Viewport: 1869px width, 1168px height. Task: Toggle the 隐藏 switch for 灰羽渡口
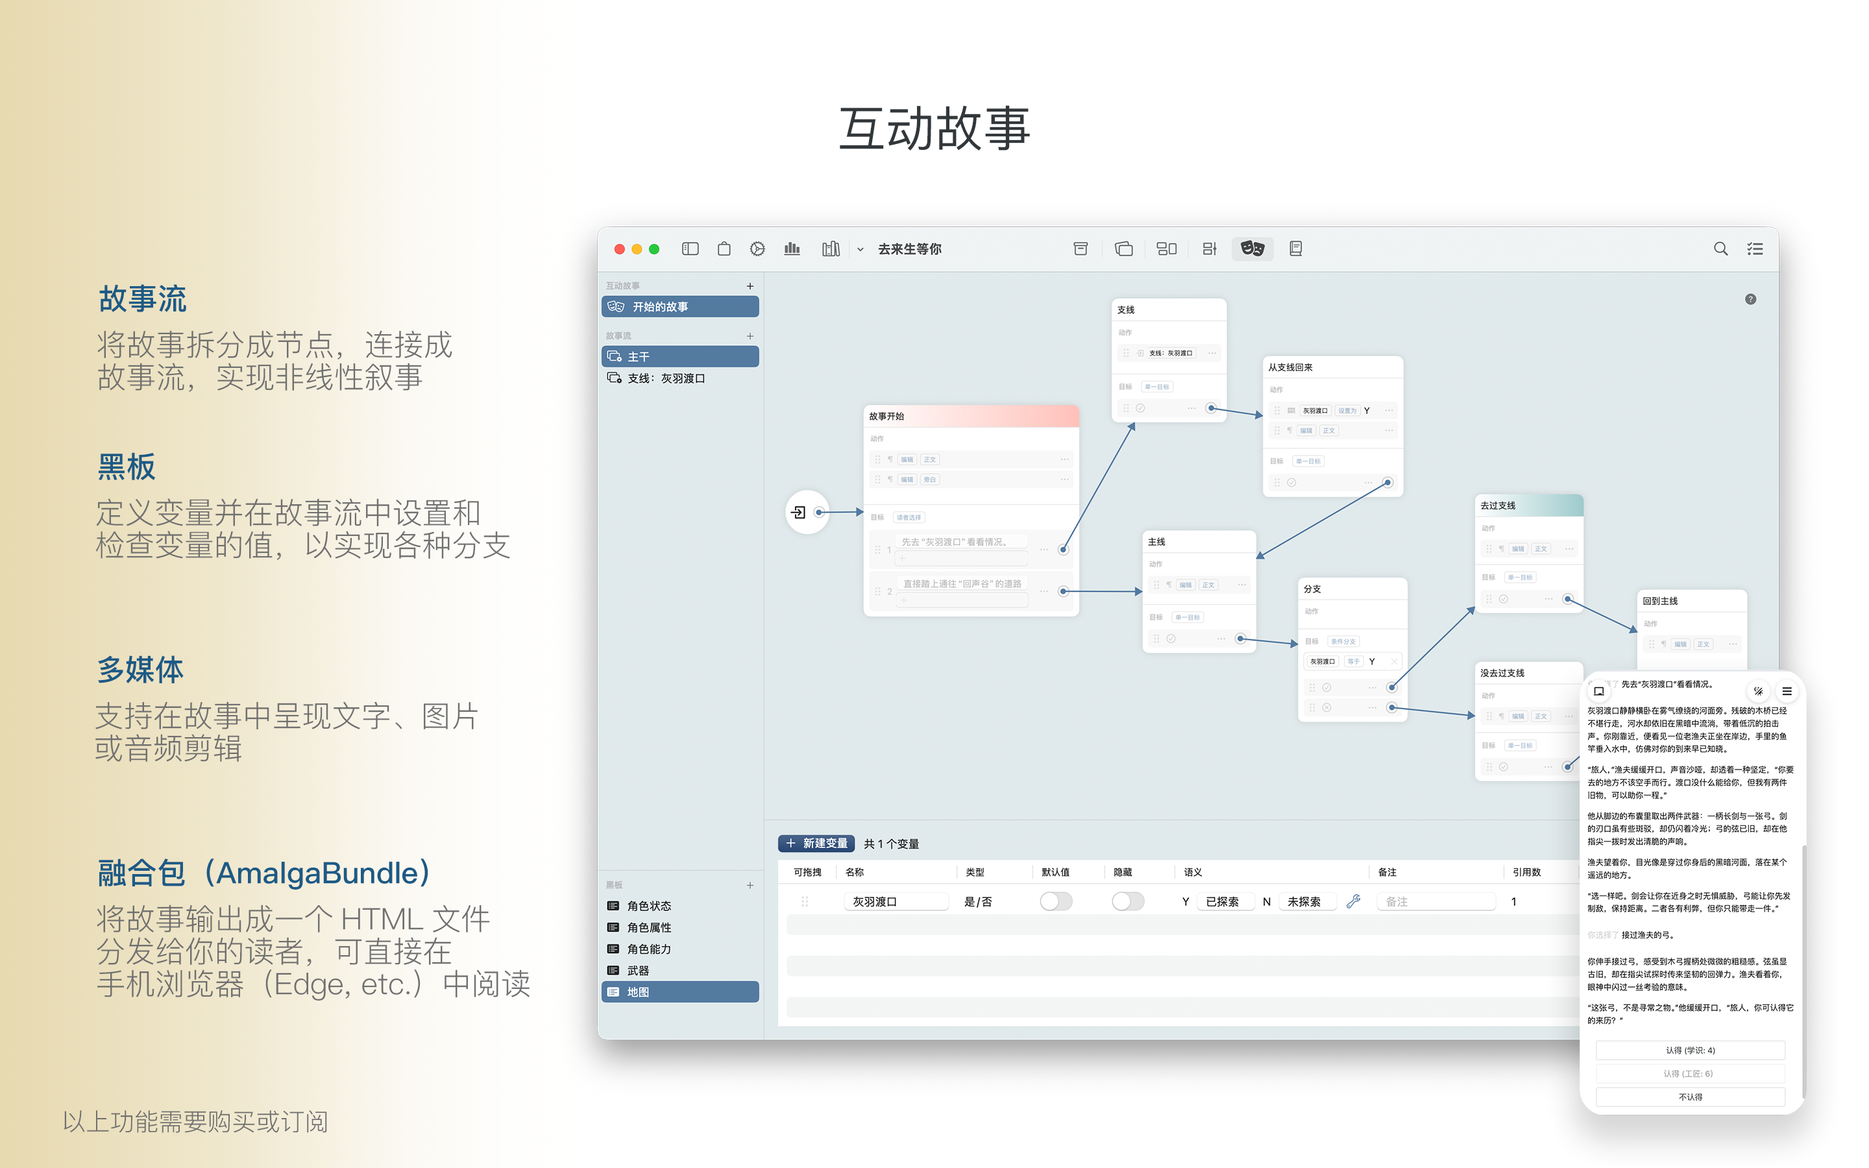coord(1128,901)
